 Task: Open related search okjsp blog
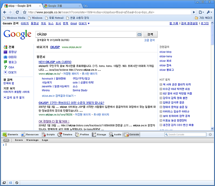coord(165,52)
